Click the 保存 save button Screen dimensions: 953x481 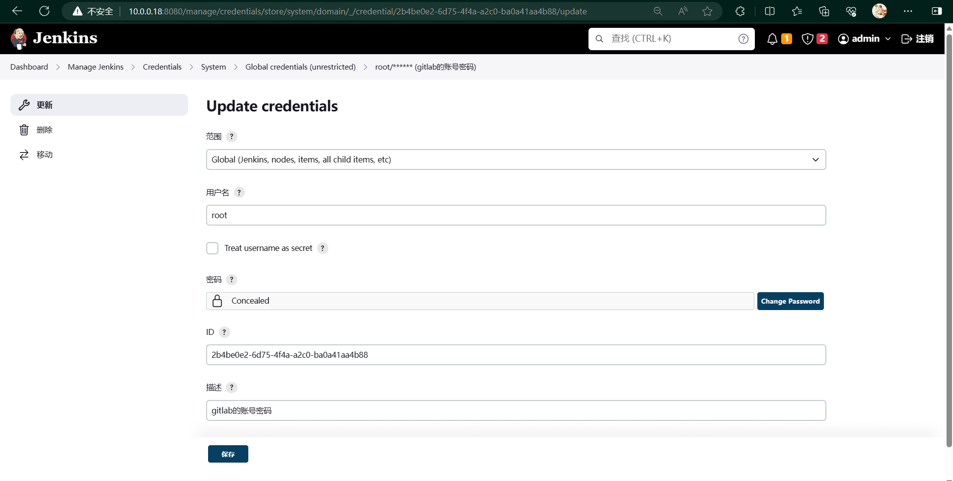[x=228, y=454]
